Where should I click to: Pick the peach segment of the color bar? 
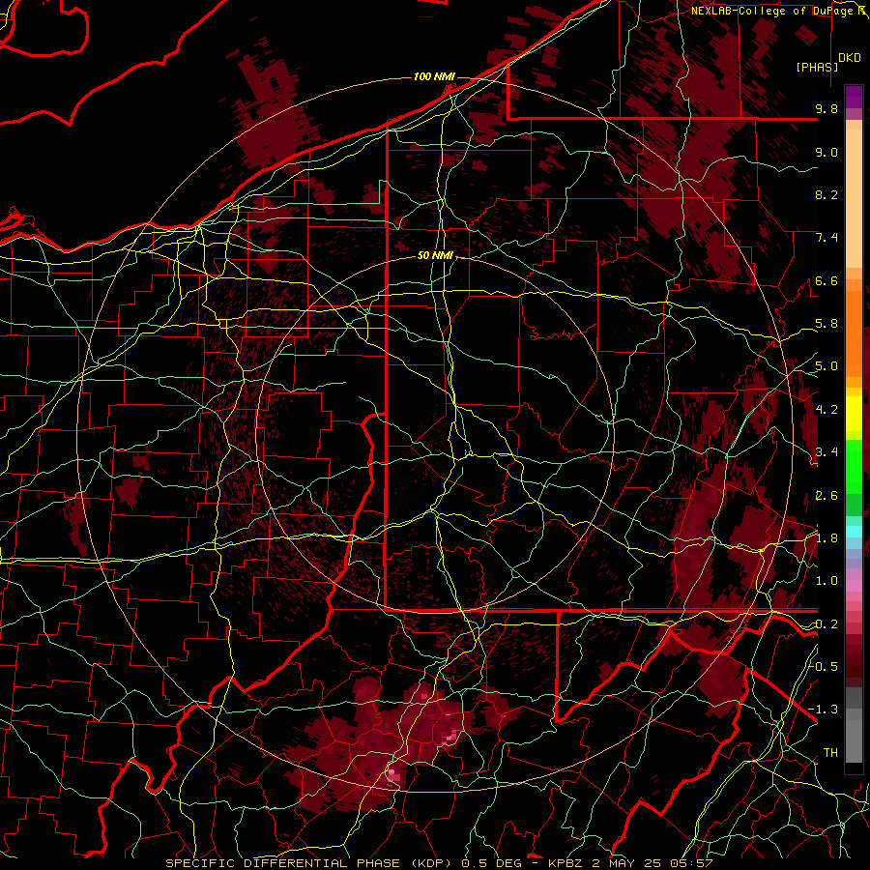[x=854, y=198]
